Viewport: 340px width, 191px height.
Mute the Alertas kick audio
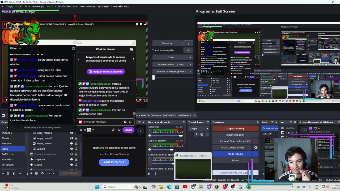pyautogui.click(x=150, y=136)
